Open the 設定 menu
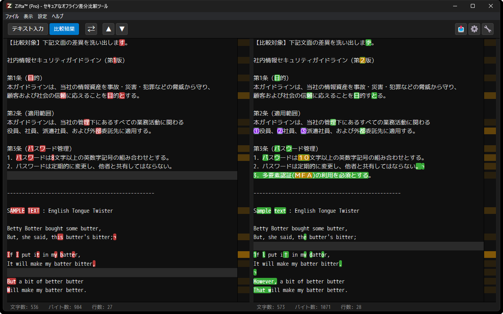 pos(42,16)
